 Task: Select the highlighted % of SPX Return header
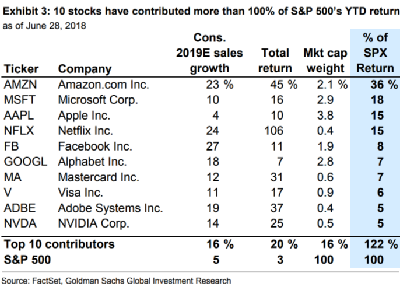click(375, 53)
